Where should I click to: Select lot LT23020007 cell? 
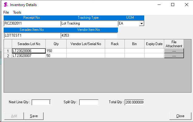[28, 56]
